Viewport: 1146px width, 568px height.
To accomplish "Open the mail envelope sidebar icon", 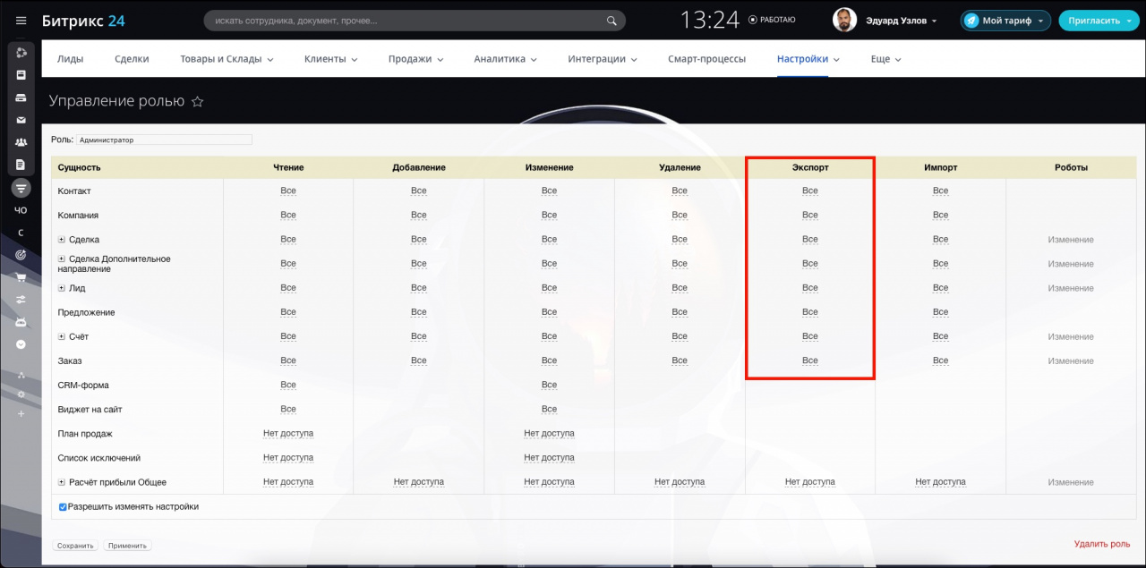I will 21,120.
